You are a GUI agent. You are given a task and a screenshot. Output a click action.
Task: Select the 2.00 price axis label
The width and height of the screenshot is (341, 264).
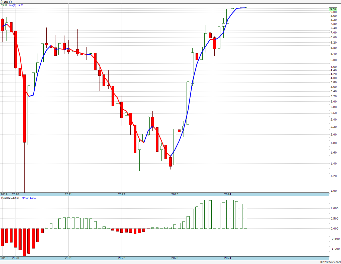point(333,134)
